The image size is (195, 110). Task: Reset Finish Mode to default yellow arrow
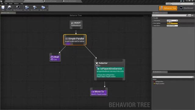pyautogui.click(x=179, y=20)
